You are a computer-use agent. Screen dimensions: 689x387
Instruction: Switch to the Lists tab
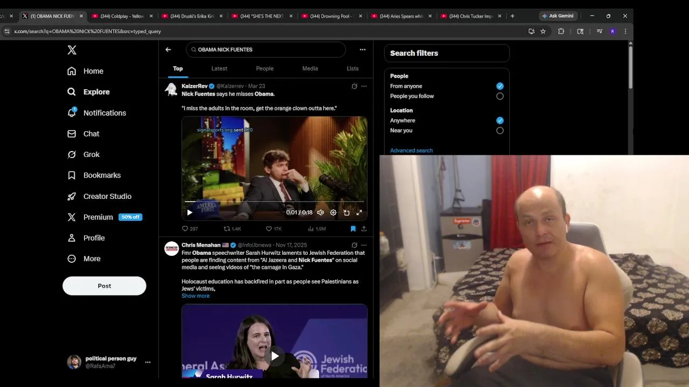click(353, 69)
